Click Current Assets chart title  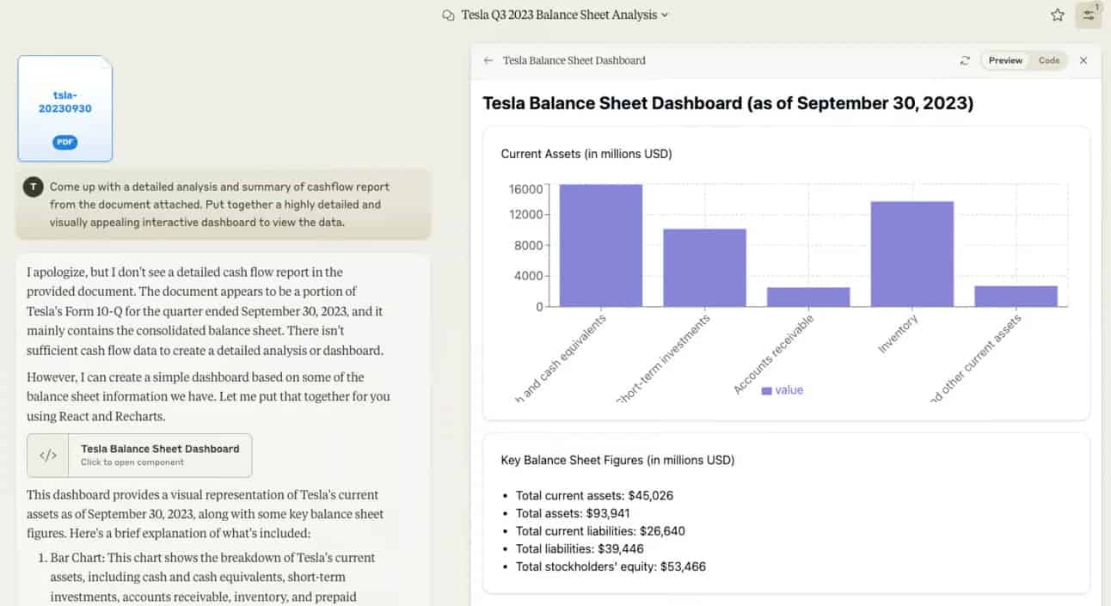[586, 154]
